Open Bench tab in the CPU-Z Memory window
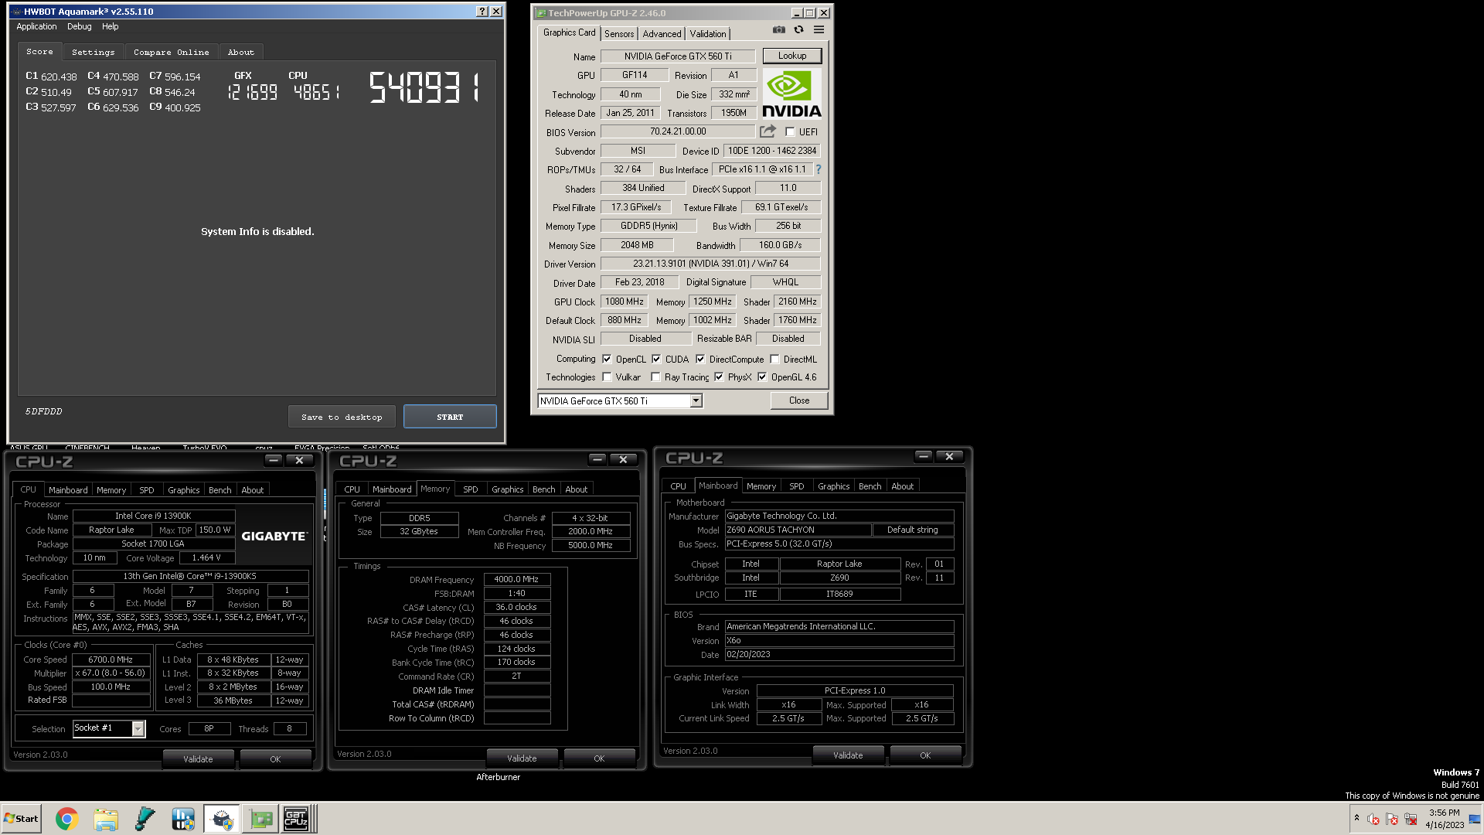Screen dimensions: 1484x835 point(543,489)
